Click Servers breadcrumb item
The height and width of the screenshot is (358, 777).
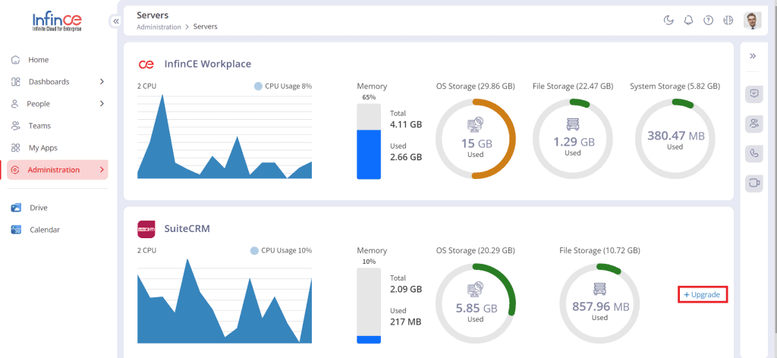(x=205, y=27)
